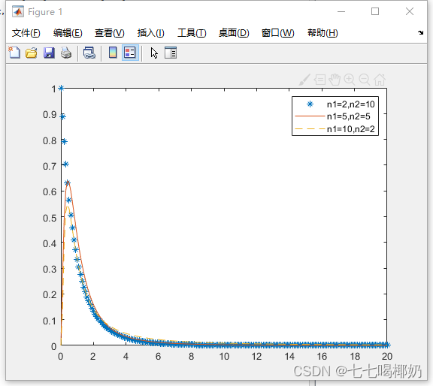Click the dock figure arrow at menu bar right
Image resolution: width=433 pixels, height=386 pixels.
pyautogui.click(x=420, y=32)
